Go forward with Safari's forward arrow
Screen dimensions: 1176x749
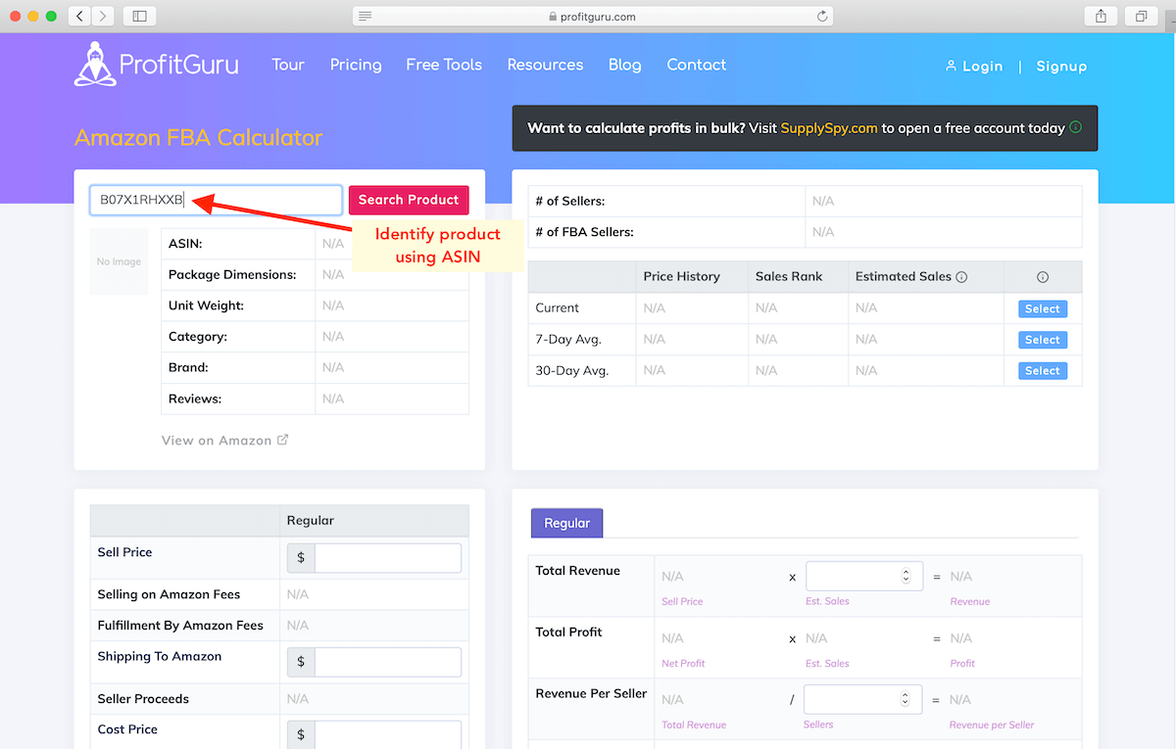pos(103,16)
